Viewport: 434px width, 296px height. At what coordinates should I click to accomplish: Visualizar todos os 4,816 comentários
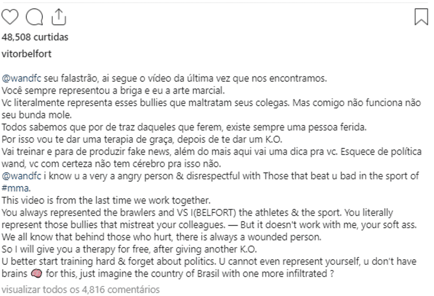point(80,289)
